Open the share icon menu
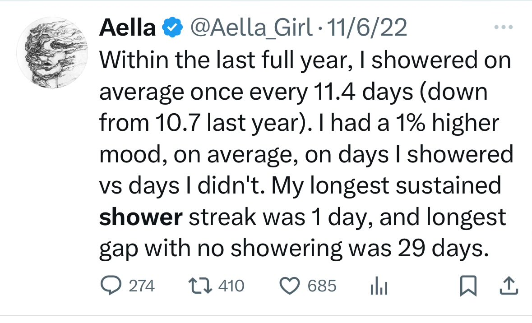The width and height of the screenshot is (532, 323). coord(508,286)
